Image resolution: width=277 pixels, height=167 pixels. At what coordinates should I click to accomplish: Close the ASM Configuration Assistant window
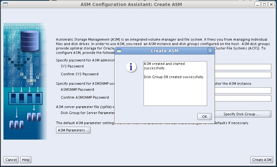coord(271,4)
